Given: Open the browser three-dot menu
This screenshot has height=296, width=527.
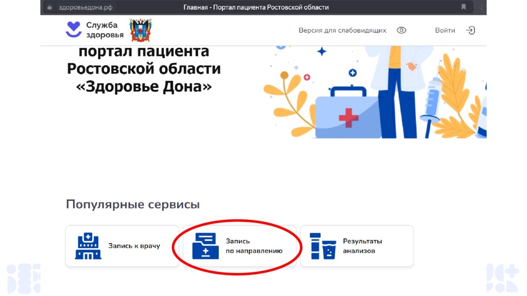Looking at the screenshot, I should pos(481,7).
